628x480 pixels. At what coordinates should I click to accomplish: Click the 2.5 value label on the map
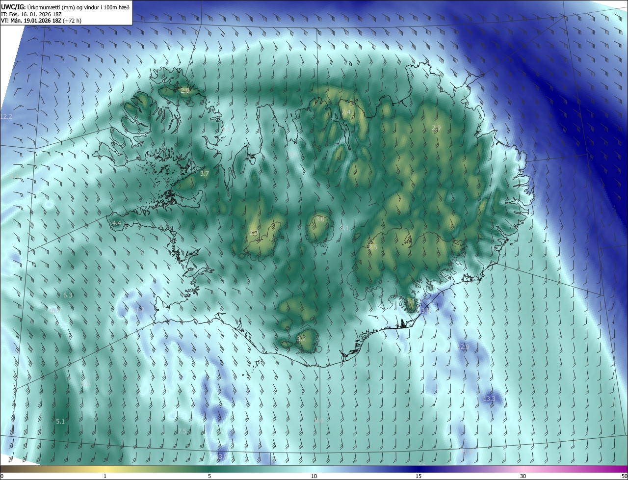pyautogui.click(x=373, y=247)
